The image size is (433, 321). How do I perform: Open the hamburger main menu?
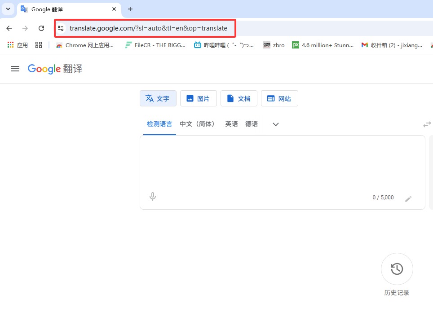point(15,69)
